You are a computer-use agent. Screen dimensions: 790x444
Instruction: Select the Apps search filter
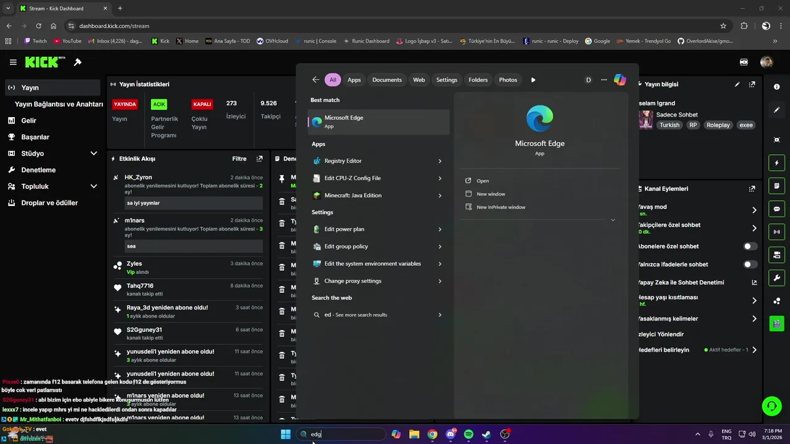(354, 80)
